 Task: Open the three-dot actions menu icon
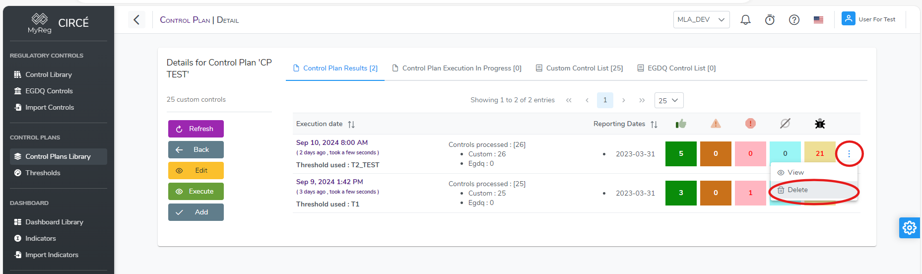click(x=849, y=154)
